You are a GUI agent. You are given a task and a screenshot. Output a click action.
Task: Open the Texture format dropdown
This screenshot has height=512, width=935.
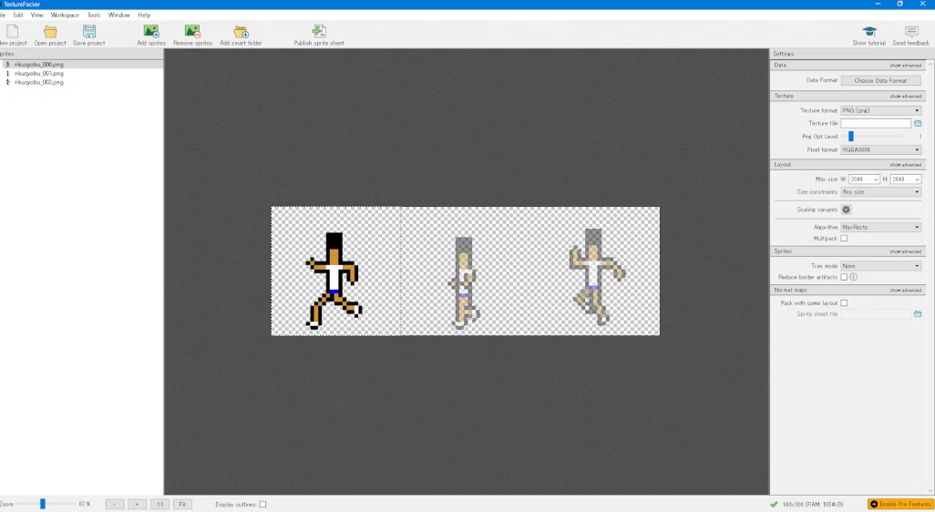(x=880, y=110)
